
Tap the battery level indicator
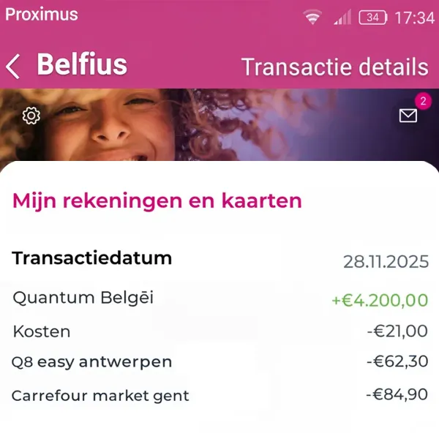[373, 18]
